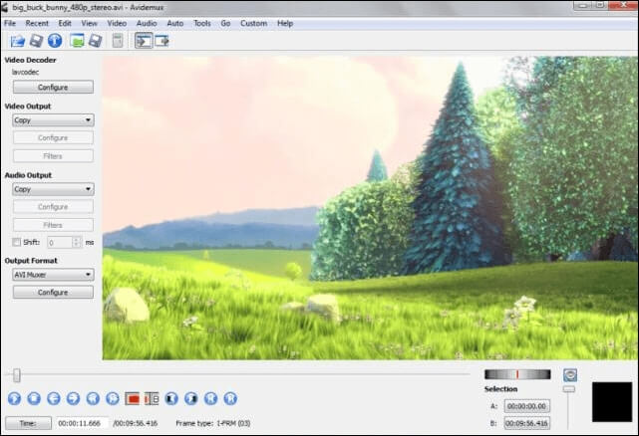The height and width of the screenshot is (436, 639).
Task: Open the Go menu
Action: (x=225, y=23)
